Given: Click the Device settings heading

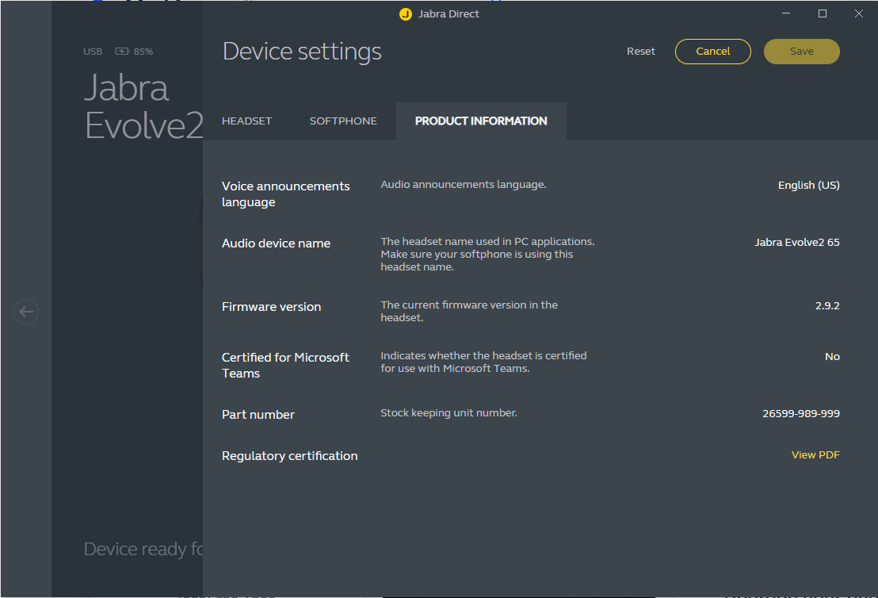Looking at the screenshot, I should (x=302, y=52).
